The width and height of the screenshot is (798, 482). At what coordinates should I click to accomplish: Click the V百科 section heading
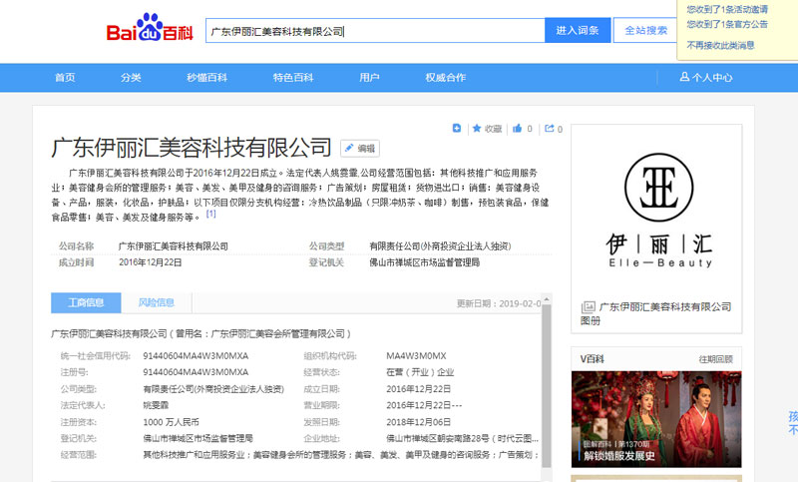coord(592,359)
